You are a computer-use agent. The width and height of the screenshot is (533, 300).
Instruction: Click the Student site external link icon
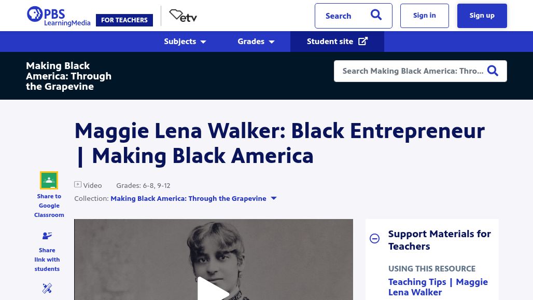[363, 41]
